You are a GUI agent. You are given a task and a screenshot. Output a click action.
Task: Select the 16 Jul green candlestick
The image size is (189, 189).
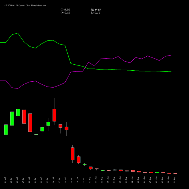tap(18, 112)
